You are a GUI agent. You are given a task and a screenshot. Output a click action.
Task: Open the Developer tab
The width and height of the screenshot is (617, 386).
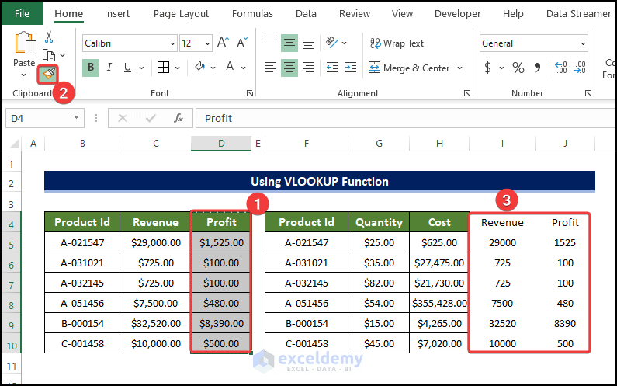pos(458,14)
